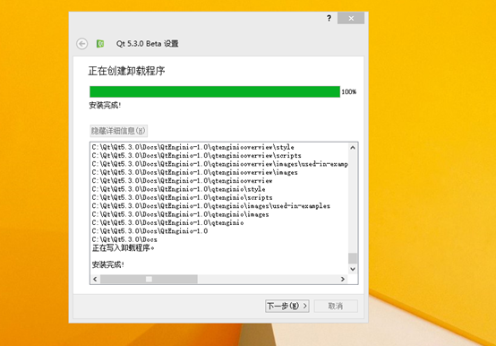Click the log line ending in 1.0\qtenginio

click(167, 222)
